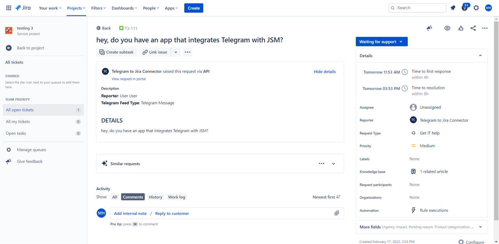Image resolution: width=499 pixels, height=244 pixels.
Task: Click the Get IT help headset icon
Action: [413, 133]
